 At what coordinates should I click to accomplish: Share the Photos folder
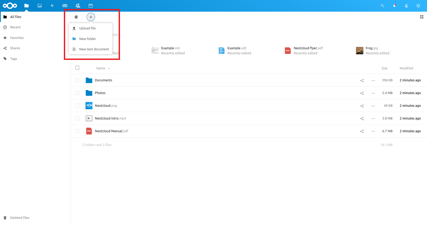[x=362, y=93]
